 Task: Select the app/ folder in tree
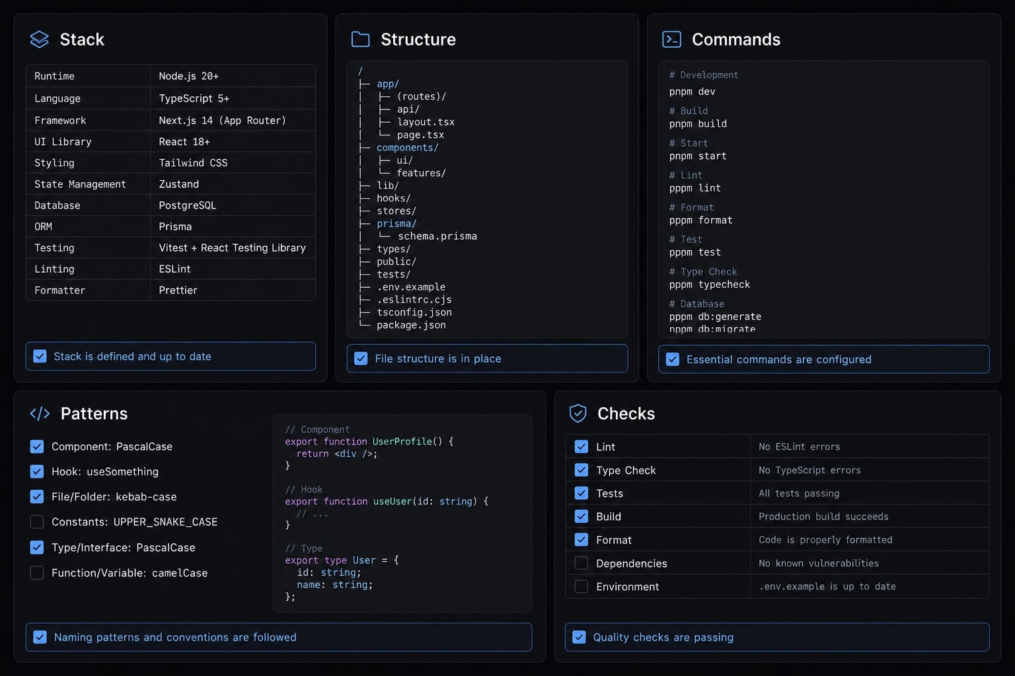point(388,84)
